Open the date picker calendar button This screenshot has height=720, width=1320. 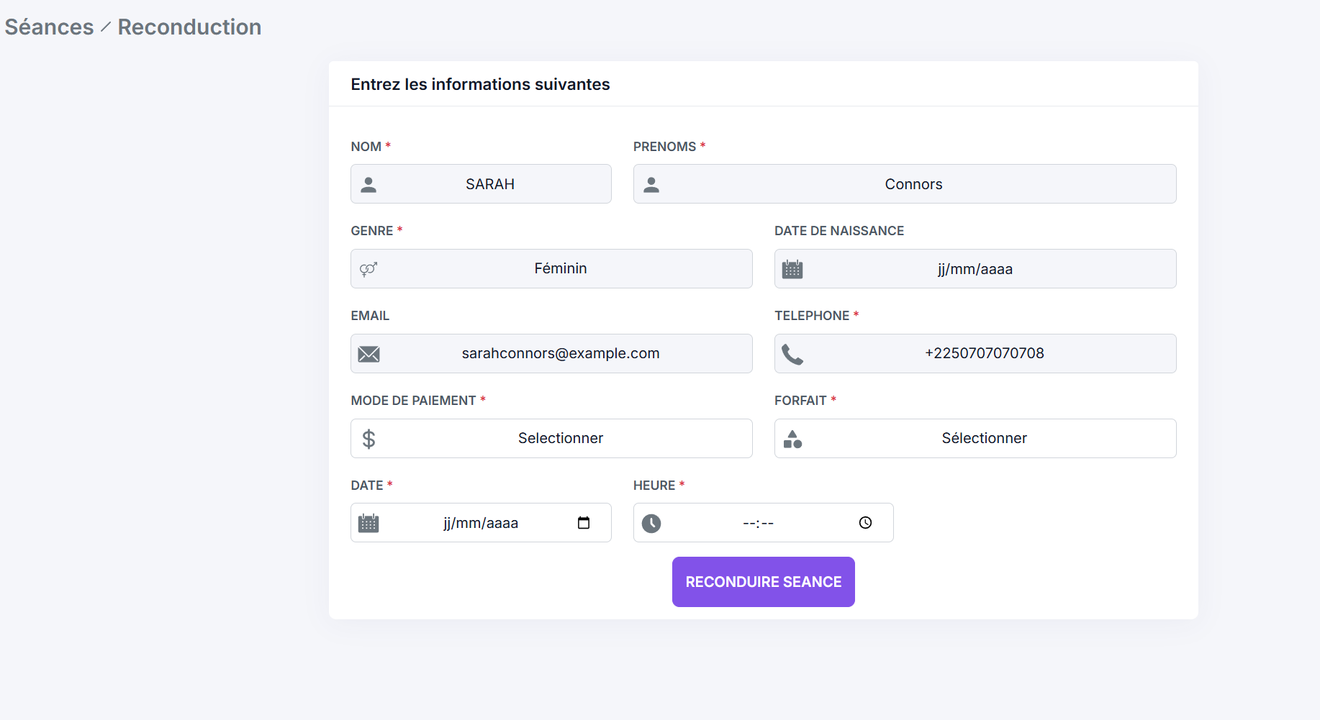584,523
